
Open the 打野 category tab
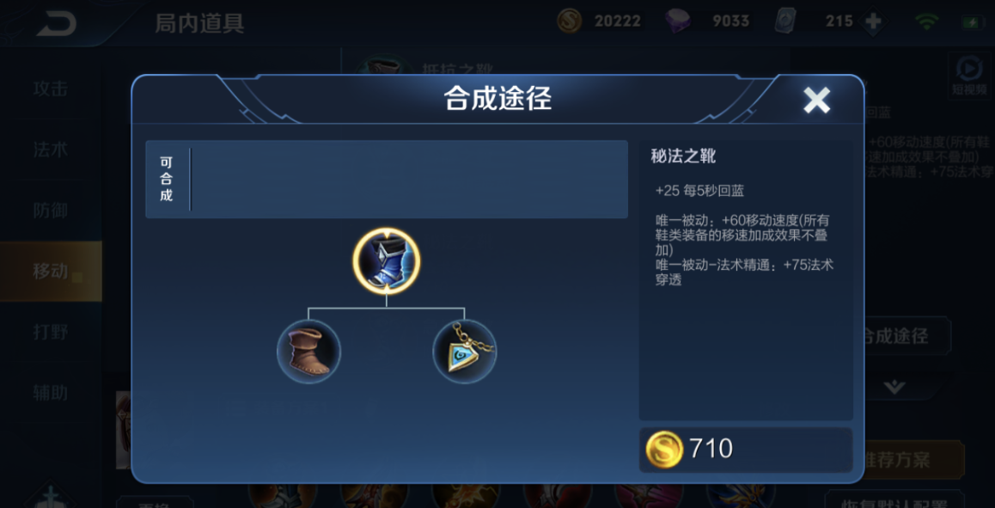[x=51, y=332]
